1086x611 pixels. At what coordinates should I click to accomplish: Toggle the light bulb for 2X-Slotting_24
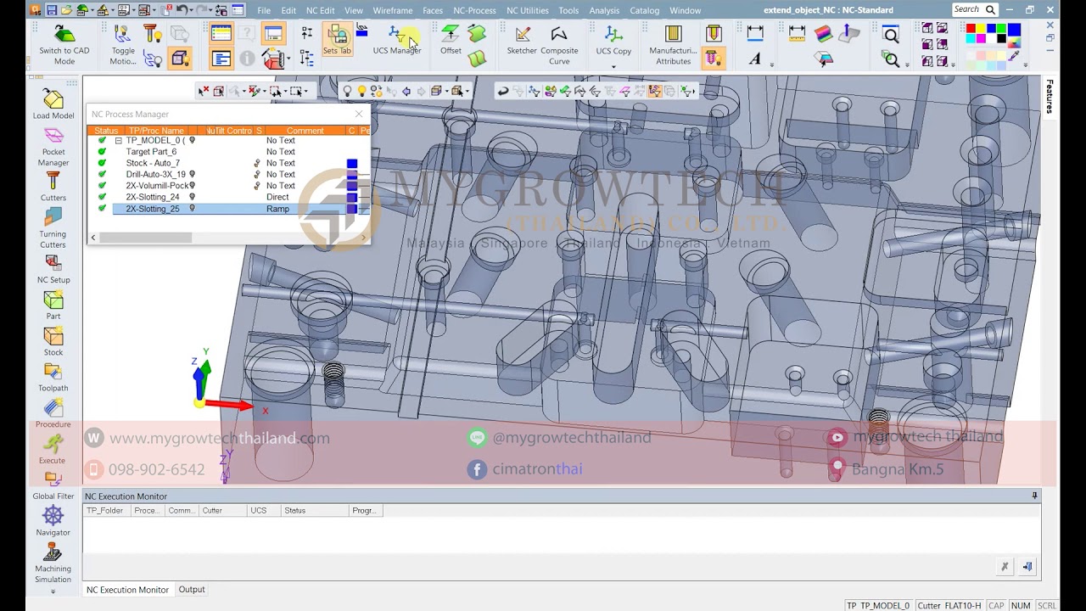(192, 197)
